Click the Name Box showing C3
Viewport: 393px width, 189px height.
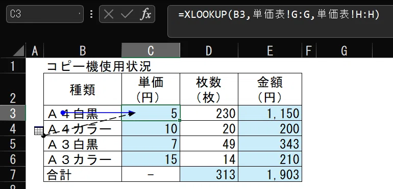click(x=45, y=14)
